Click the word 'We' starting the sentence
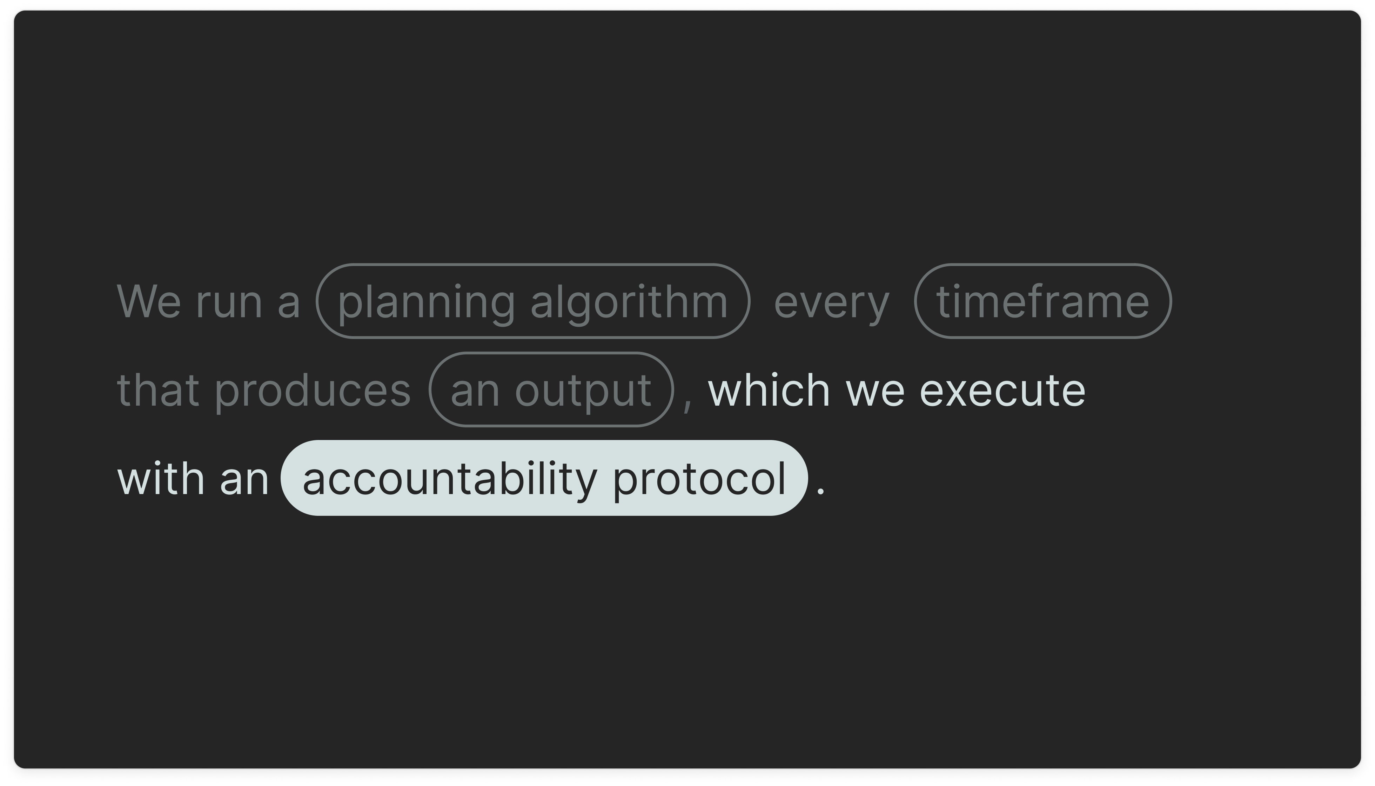1375x786 pixels. point(149,301)
